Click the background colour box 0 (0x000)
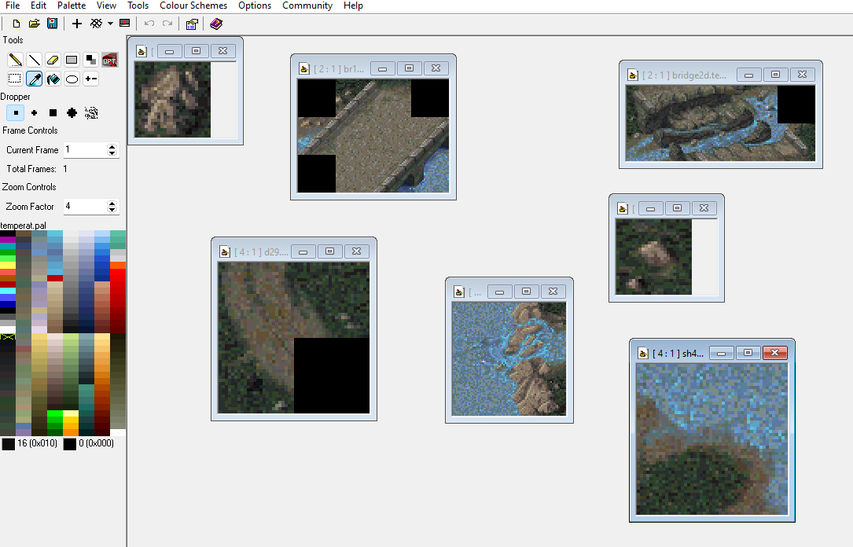This screenshot has width=853, height=547. coord(70,444)
